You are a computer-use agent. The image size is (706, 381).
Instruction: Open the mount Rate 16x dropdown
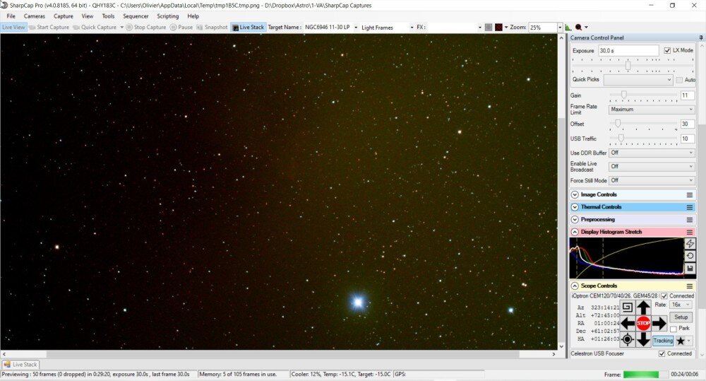681,305
